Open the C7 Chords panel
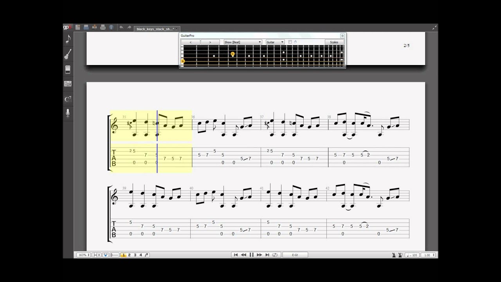The image size is (501, 282). (x=68, y=99)
